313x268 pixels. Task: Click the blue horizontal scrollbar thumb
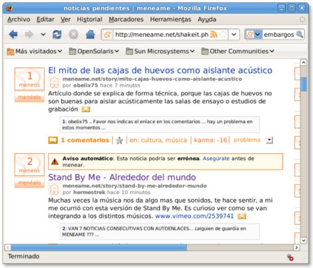click(x=99, y=248)
